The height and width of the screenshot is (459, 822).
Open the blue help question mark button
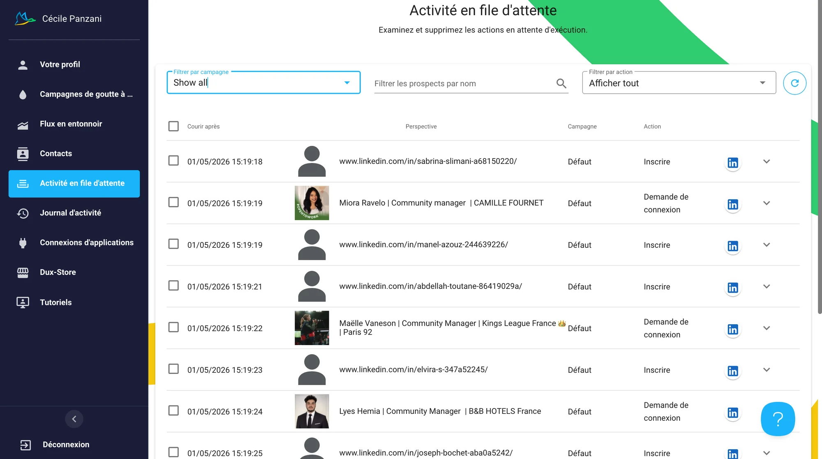coord(778,419)
